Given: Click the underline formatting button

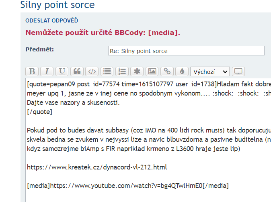Looking at the screenshot, I should point(62,71).
